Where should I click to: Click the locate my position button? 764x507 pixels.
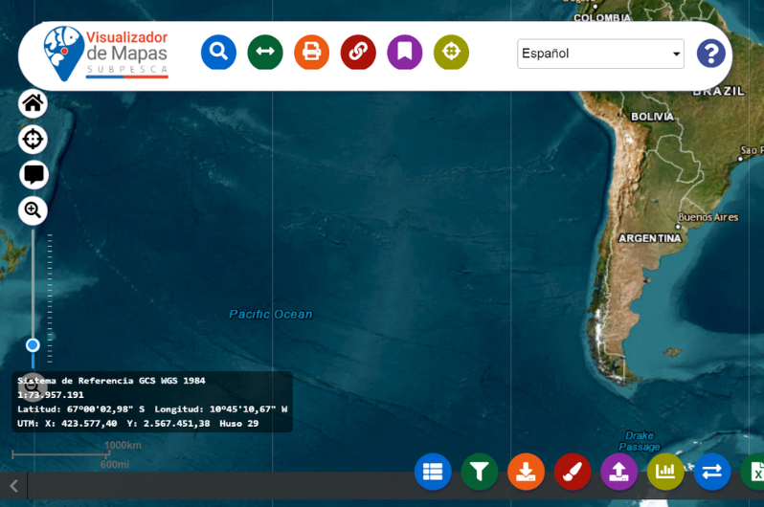click(33, 140)
